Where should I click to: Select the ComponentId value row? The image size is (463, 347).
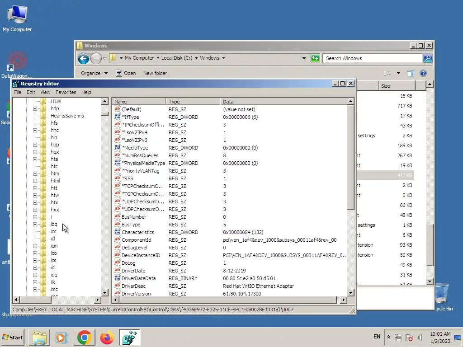[230, 240]
